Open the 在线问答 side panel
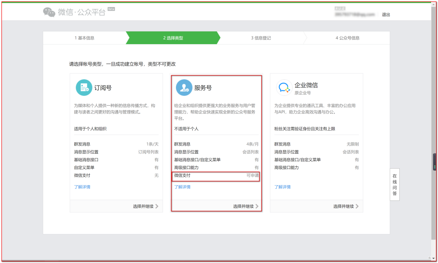 click(395, 185)
